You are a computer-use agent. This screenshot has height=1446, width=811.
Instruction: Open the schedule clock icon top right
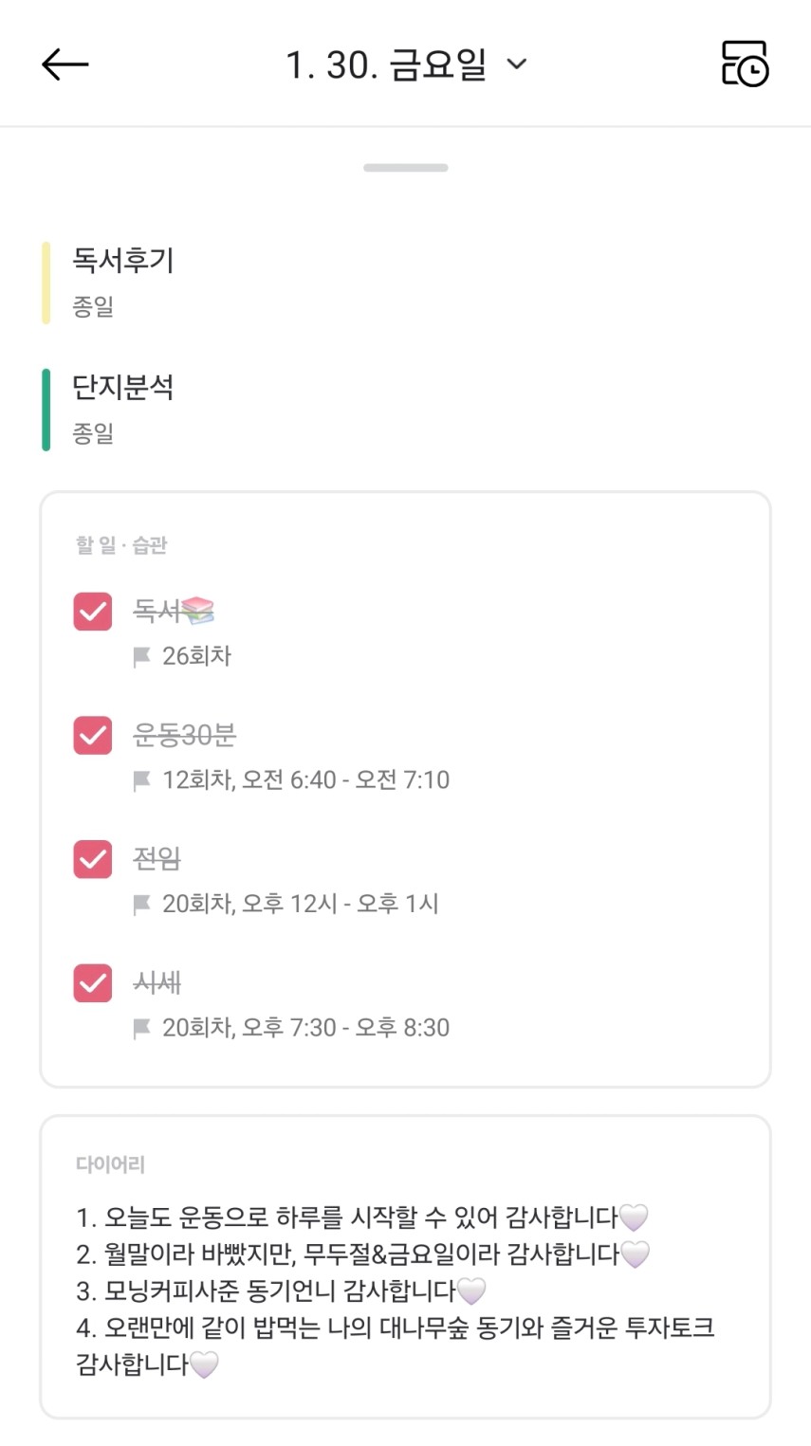tap(745, 64)
